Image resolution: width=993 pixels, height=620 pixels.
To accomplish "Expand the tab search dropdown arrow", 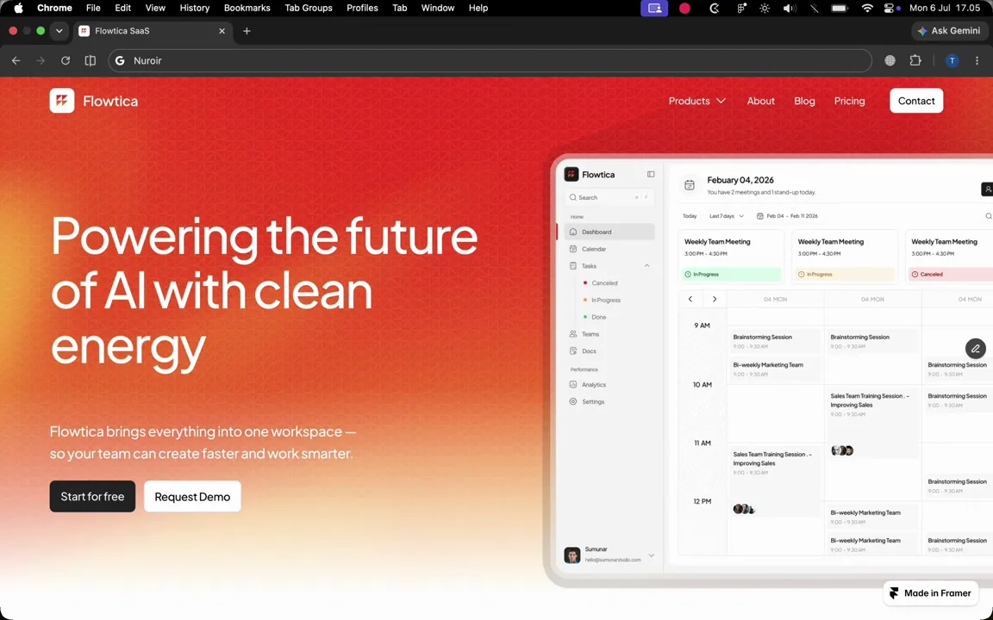I will tap(59, 31).
